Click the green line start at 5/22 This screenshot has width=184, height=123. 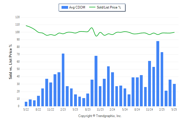(26, 26)
